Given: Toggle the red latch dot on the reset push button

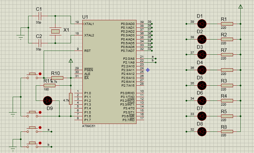Looking at the screenshot, I should [40, 74].
